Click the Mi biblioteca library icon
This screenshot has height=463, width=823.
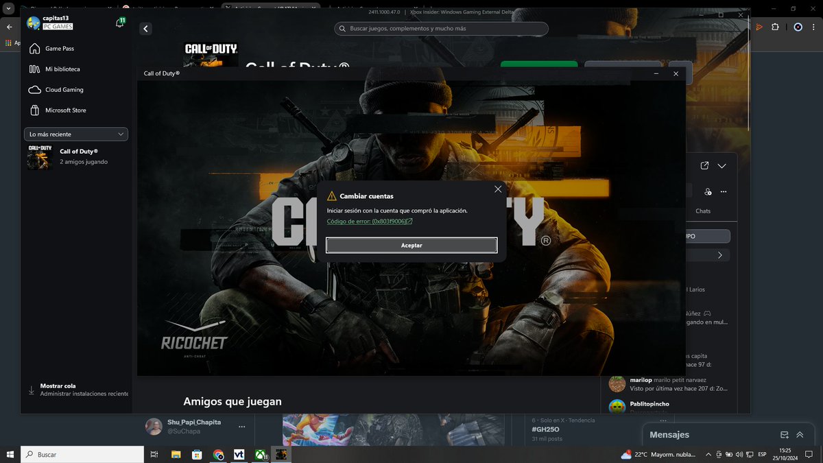pyautogui.click(x=34, y=69)
